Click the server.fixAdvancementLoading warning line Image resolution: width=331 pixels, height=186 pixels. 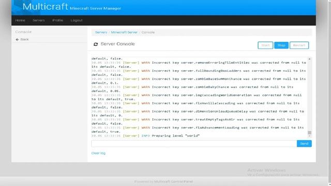pos(198,130)
